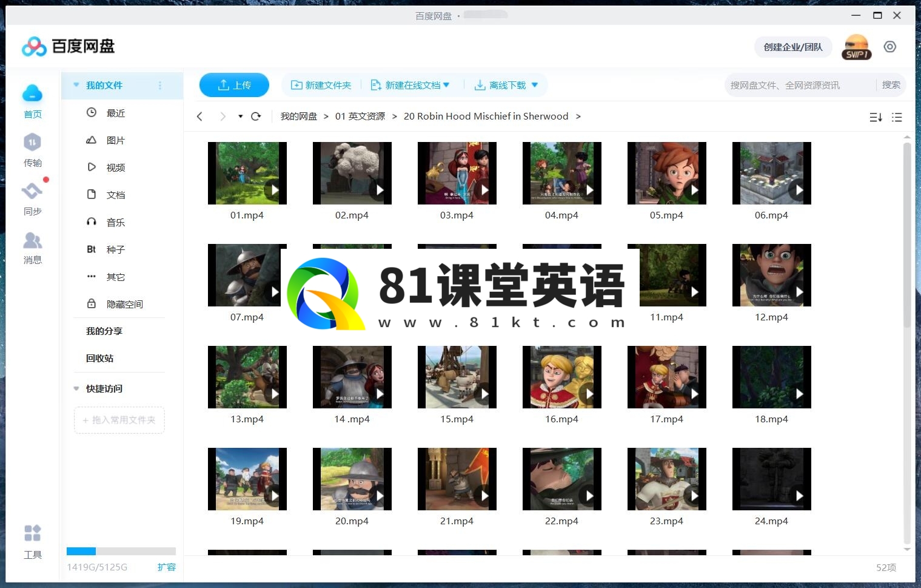Click 新建文件夹 new folder button
The height and width of the screenshot is (588, 921).
[x=321, y=85]
